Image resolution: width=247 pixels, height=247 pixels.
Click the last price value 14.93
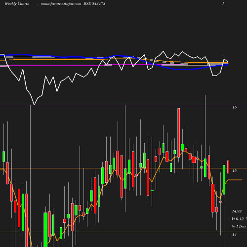coord(237,211)
